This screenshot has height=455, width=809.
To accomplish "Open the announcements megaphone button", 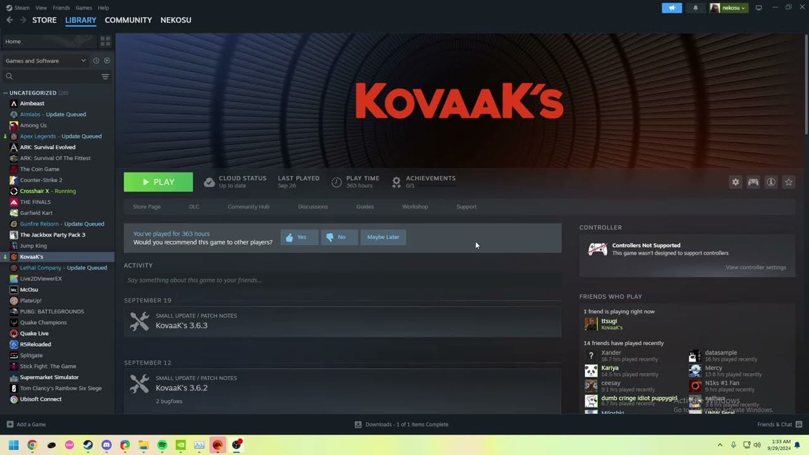I will coord(672,8).
